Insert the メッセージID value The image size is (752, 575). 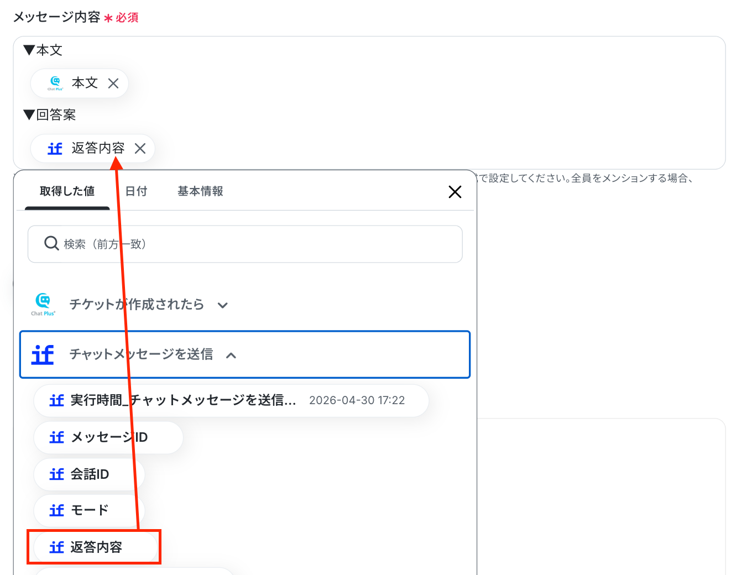pyautogui.click(x=108, y=437)
